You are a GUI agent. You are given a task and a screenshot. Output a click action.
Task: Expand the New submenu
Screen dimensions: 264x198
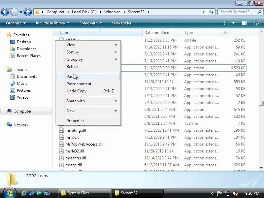tap(88, 111)
